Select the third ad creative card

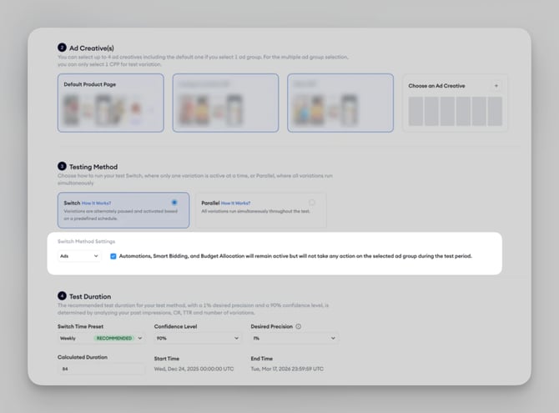coord(340,103)
